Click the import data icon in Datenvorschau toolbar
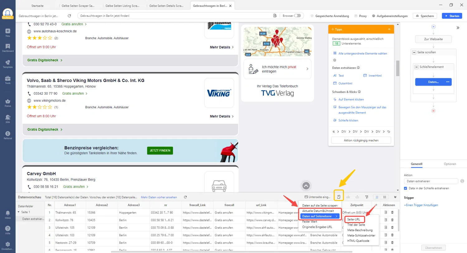Screen dimensions: 467x253 coord(348,197)
